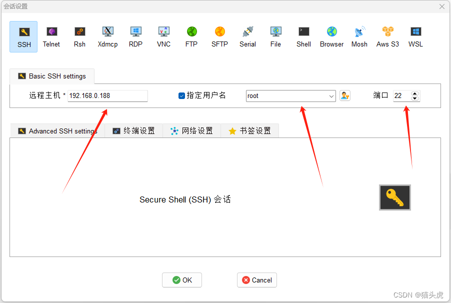Toggle the 指定用户名 checkbox
The image size is (451, 303).
181,96
